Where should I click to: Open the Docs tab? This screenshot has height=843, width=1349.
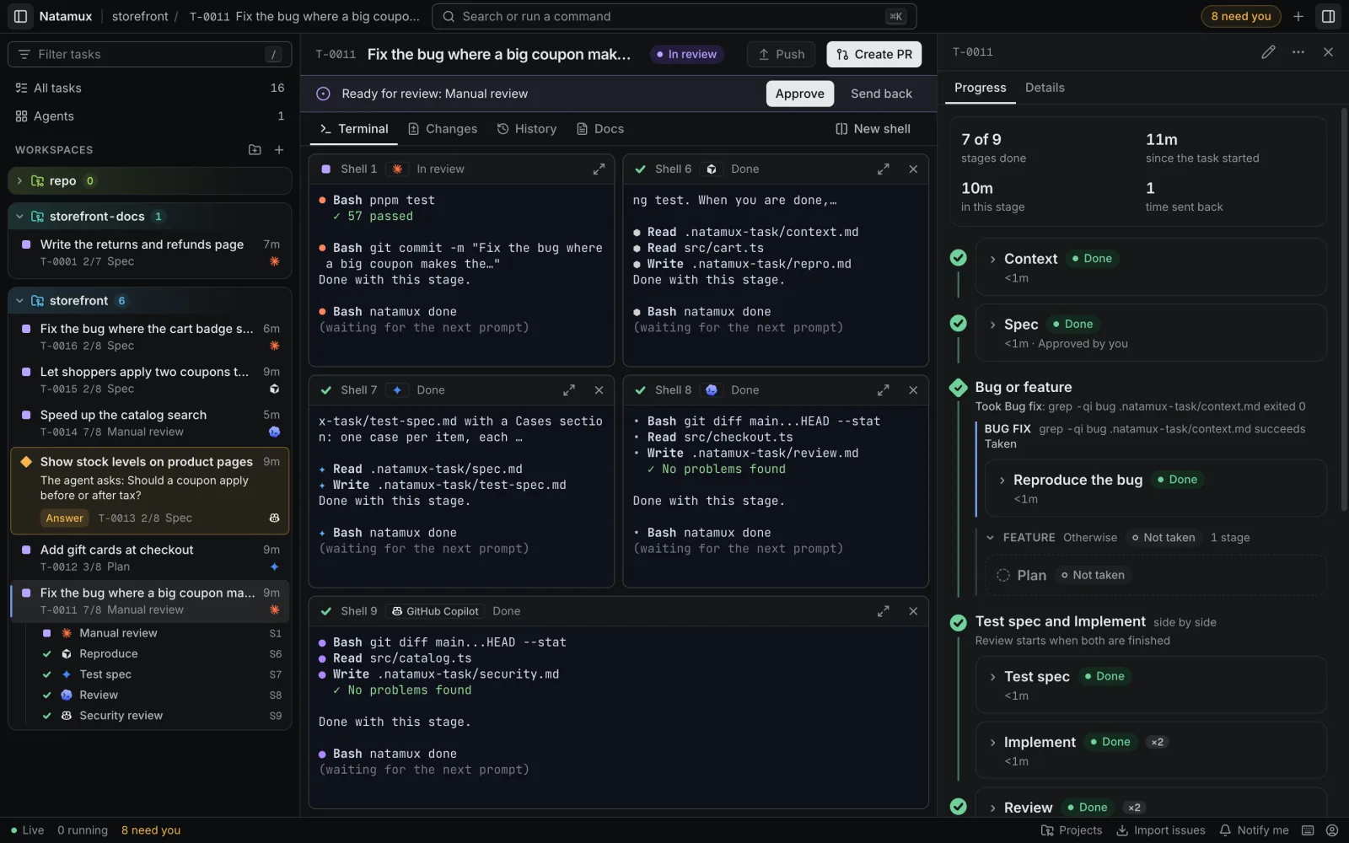pyautogui.click(x=600, y=129)
